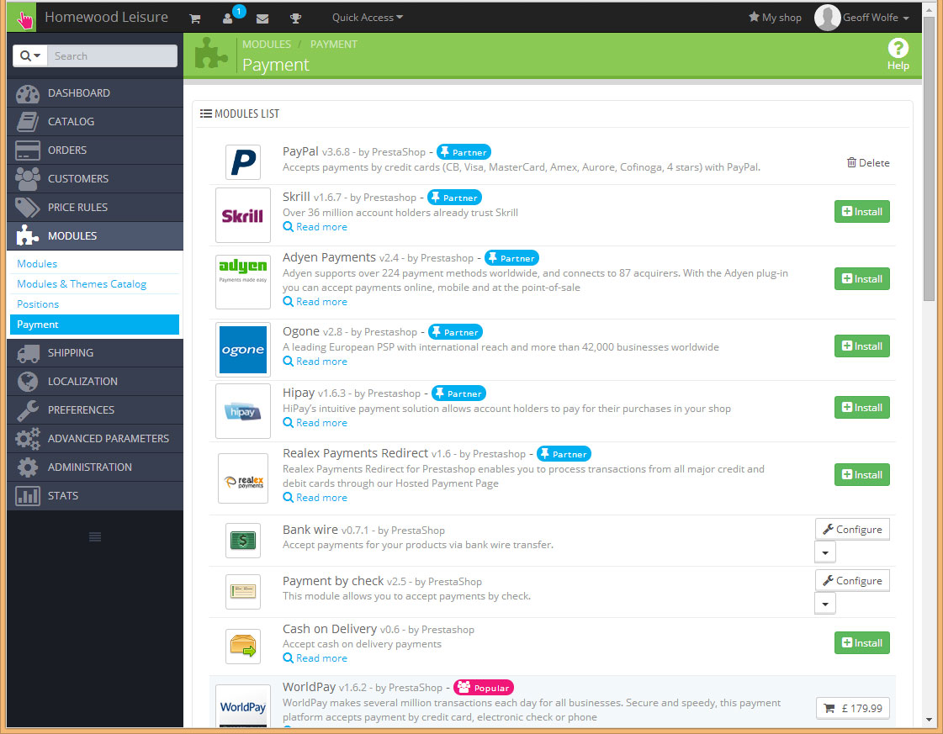Click the Orders credit card icon
This screenshot has width=943, height=734.
click(28, 150)
